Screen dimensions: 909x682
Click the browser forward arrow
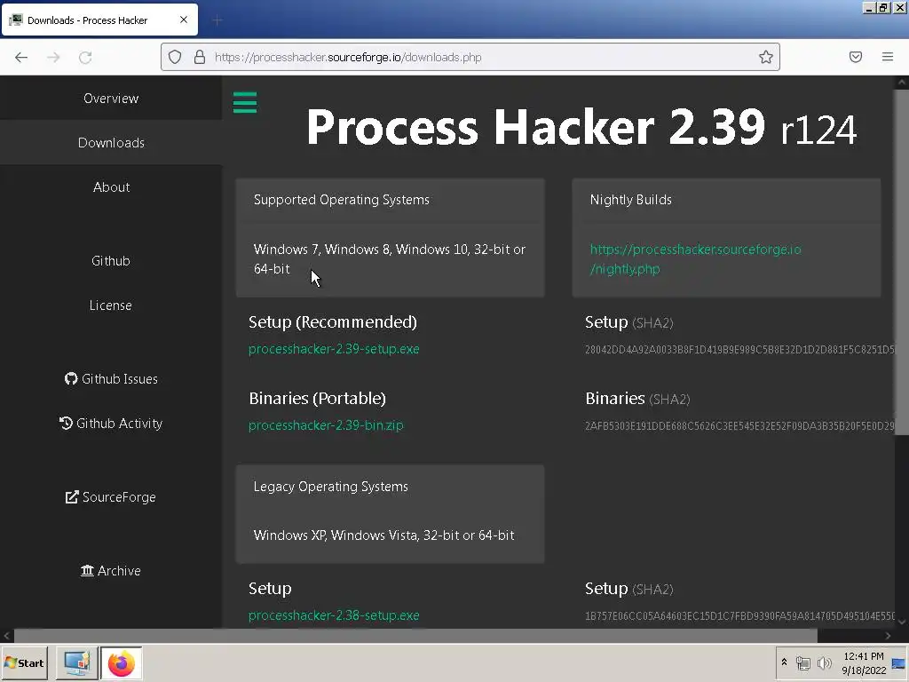[53, 57]
